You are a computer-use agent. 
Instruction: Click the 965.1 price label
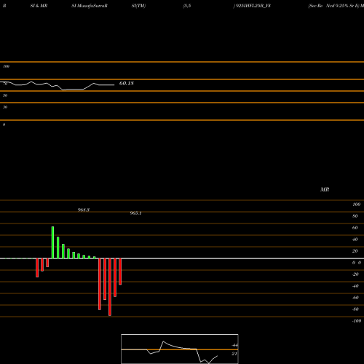point(135,213)
